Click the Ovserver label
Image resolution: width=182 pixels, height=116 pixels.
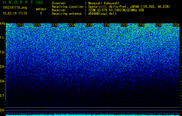point(59,3)
